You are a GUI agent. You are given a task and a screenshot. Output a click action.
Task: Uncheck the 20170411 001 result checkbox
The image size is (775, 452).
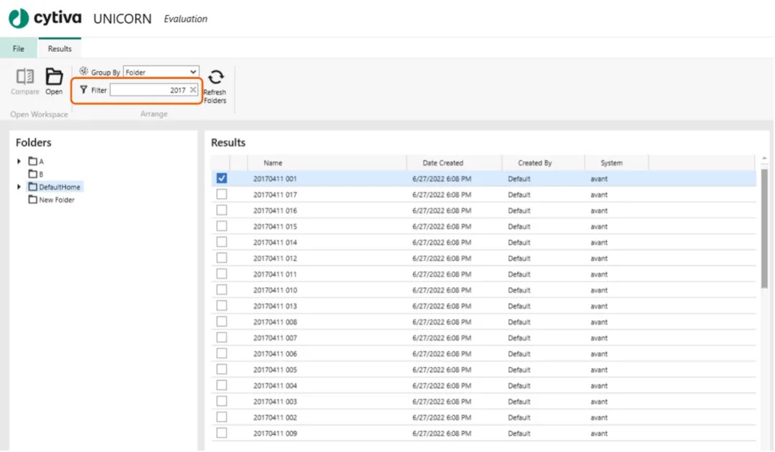[222, 179]
